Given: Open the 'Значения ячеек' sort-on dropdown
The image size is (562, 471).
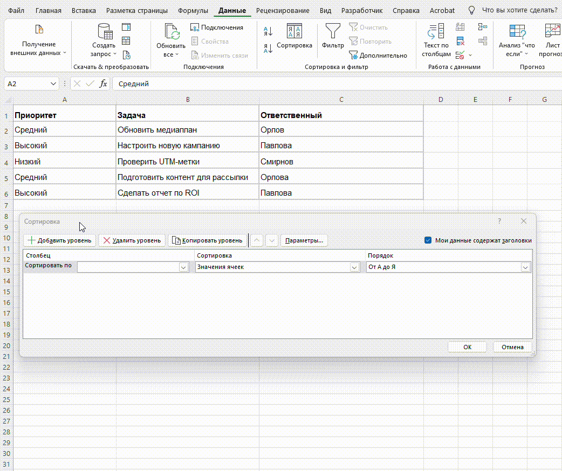Looking at the screenshot, I should pyautogui.click(x=354, y=267).
